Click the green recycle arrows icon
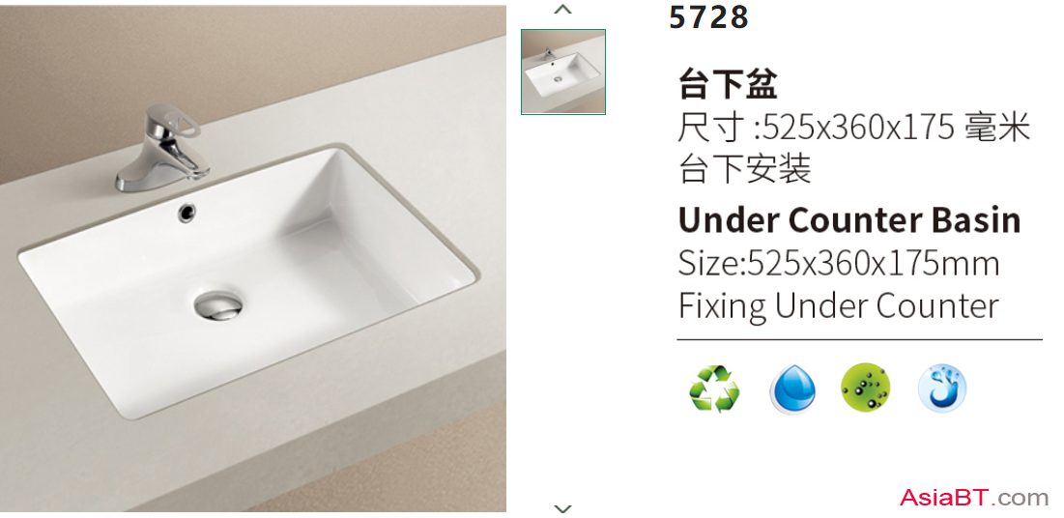This screenshot has height=518, width=1064. [x=714, y=388]
